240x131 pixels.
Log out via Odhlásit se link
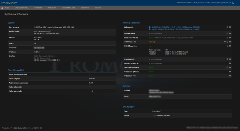[x=226, y=2]
